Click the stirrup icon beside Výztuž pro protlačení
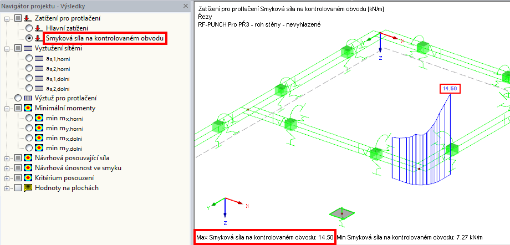This screenshot has width=510, height=245. click(28, 98)
